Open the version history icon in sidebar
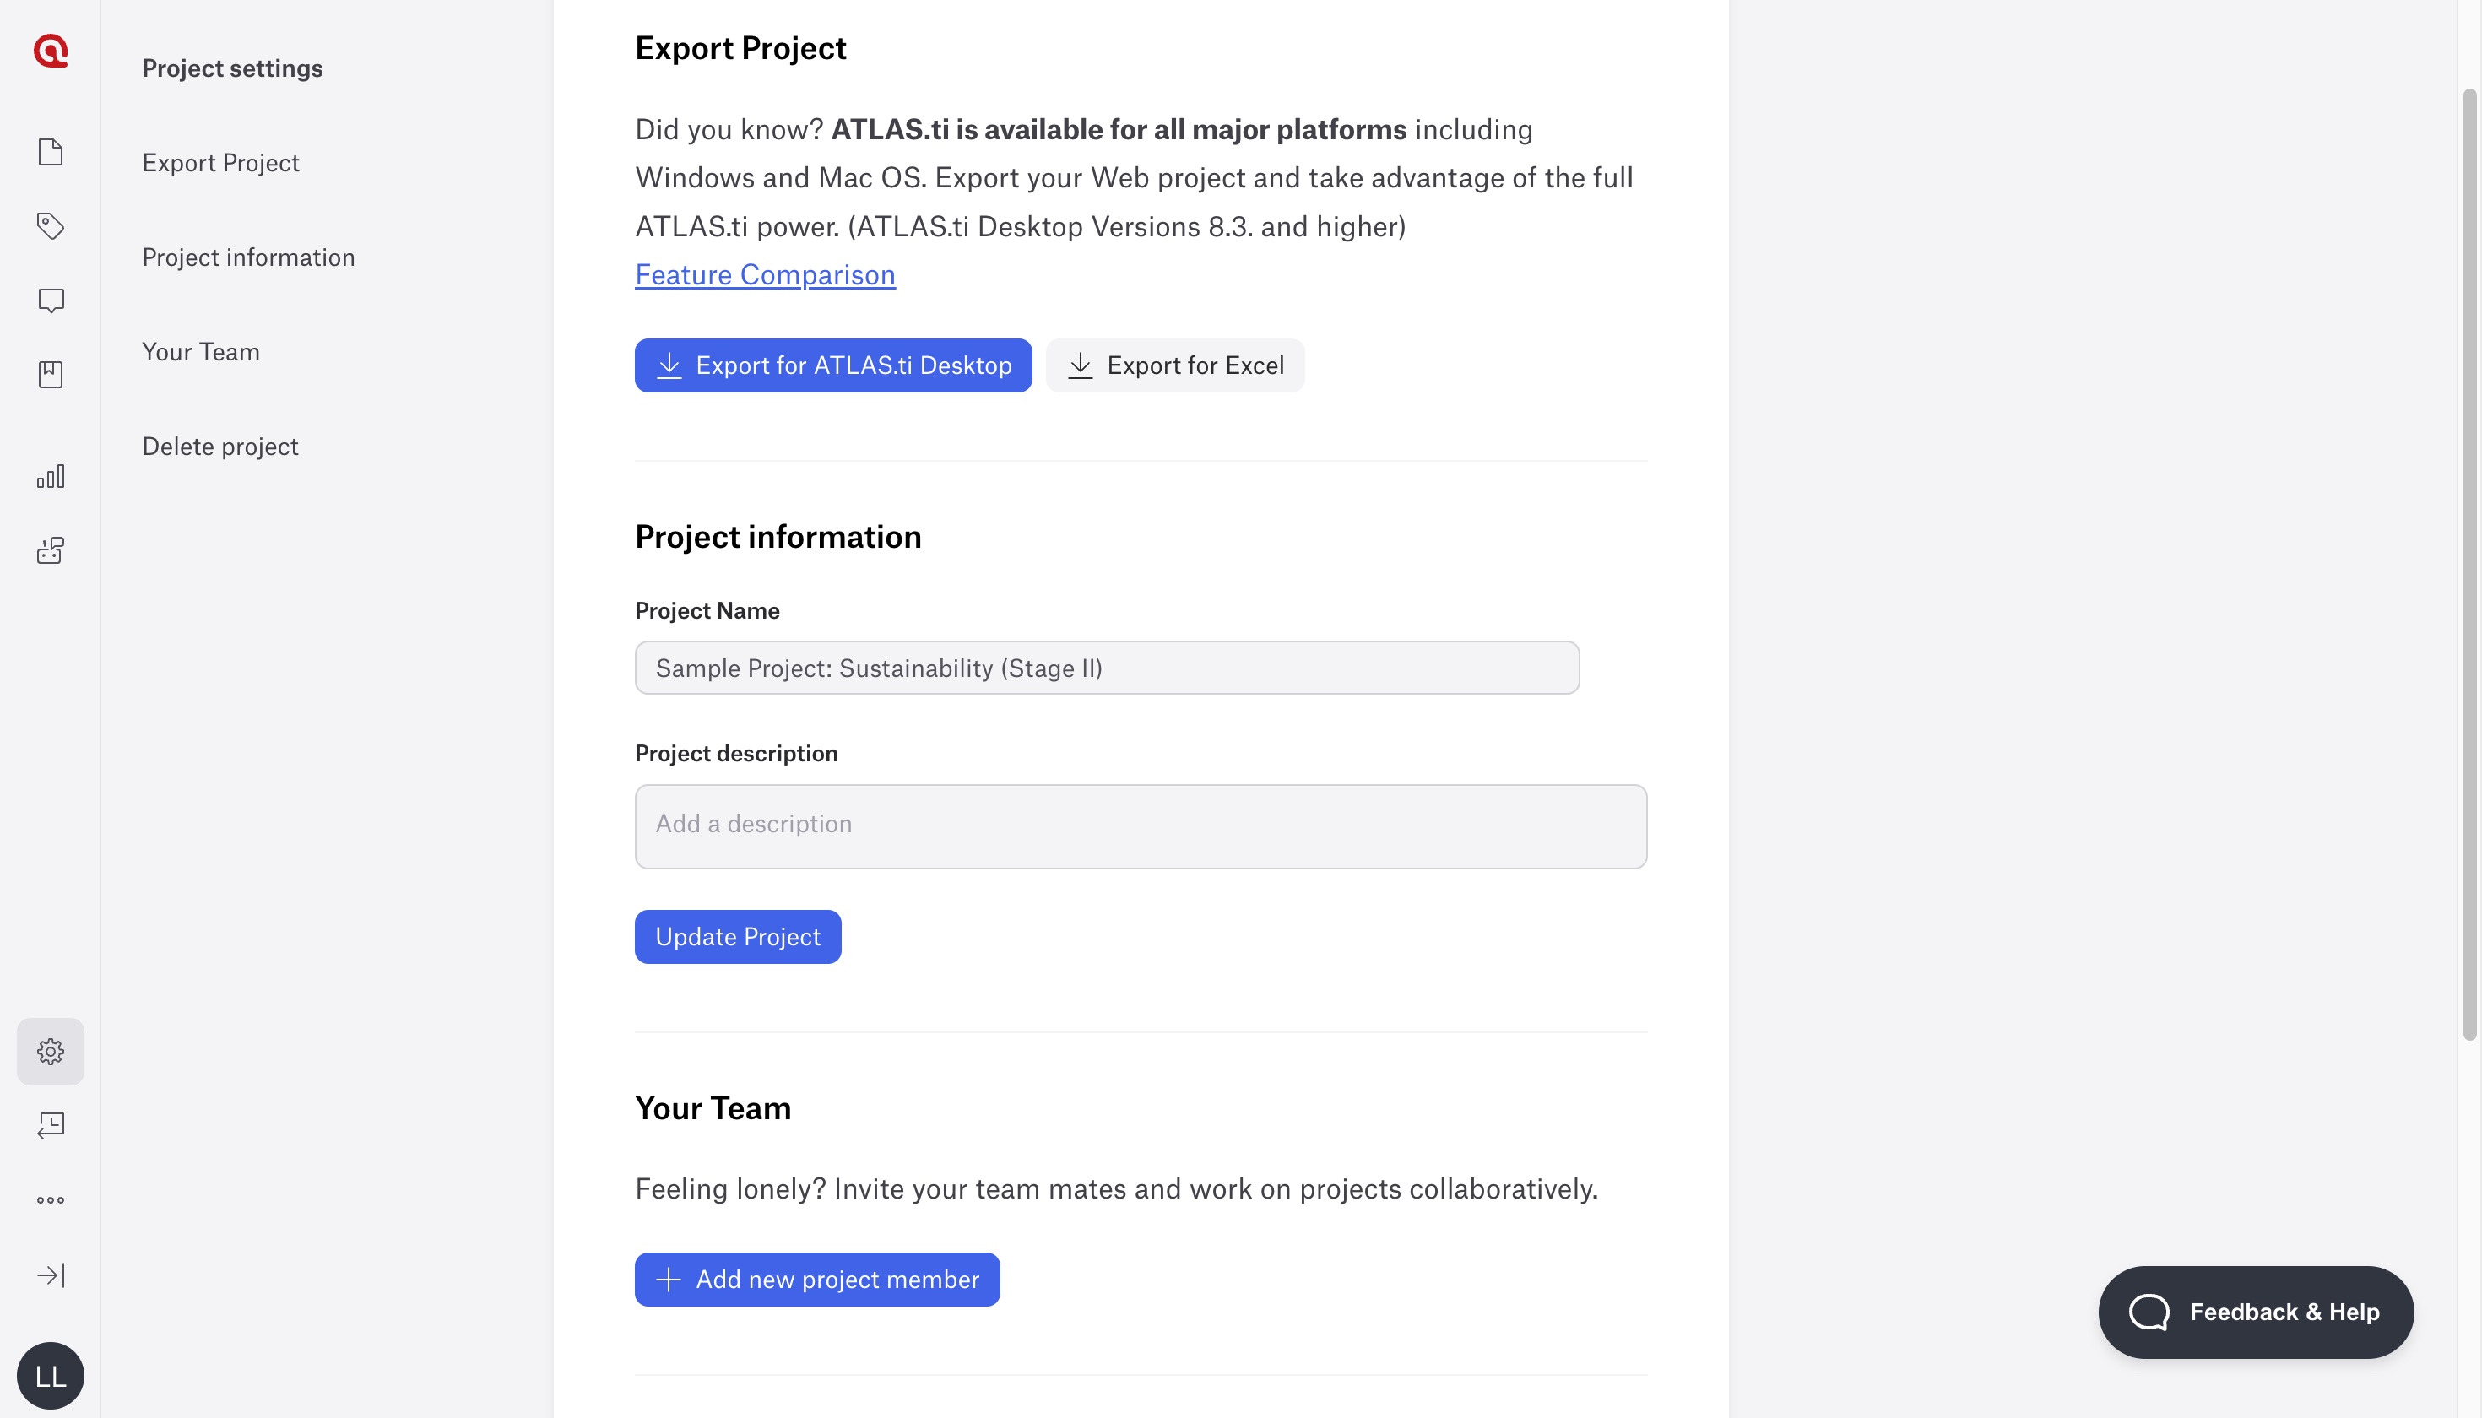Viewport: 2482px width, 1418px height. (50, 1125)
